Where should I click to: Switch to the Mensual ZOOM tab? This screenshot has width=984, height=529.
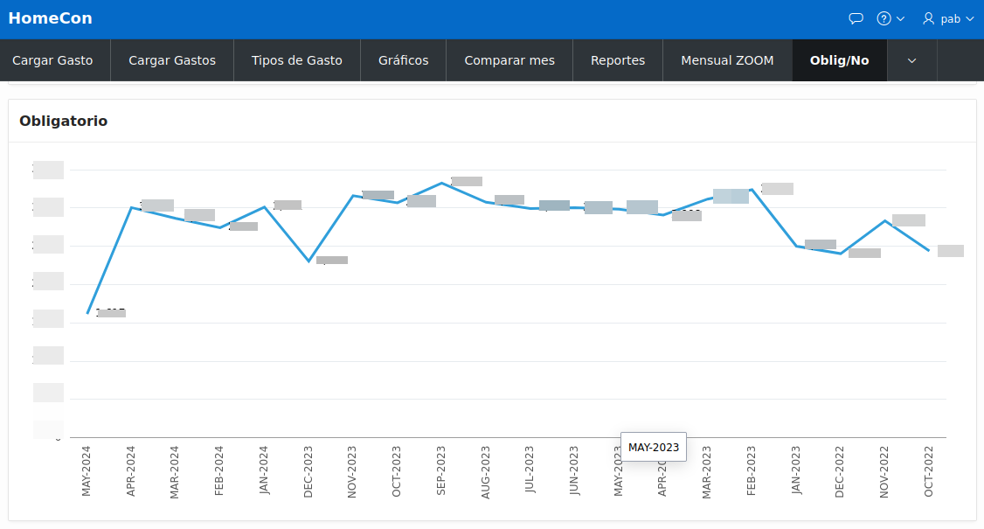tap(727, 60)
